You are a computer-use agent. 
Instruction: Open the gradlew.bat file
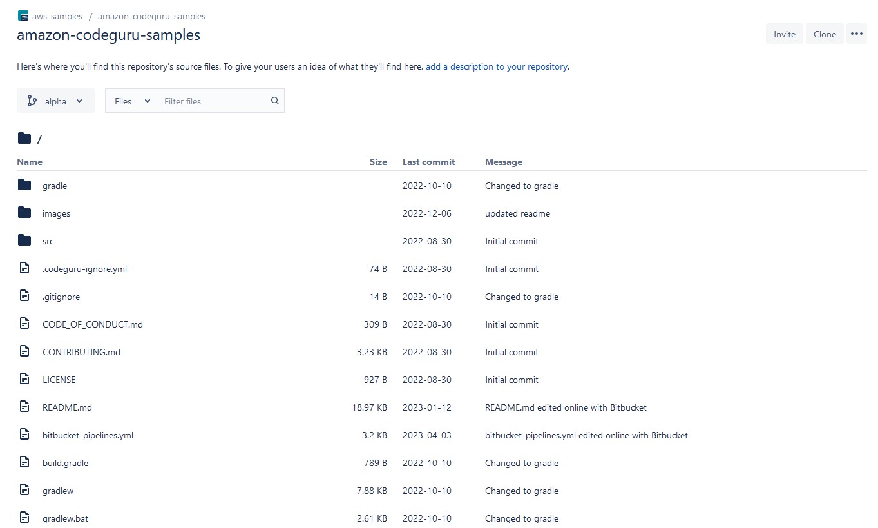click(x=65, y=518)
